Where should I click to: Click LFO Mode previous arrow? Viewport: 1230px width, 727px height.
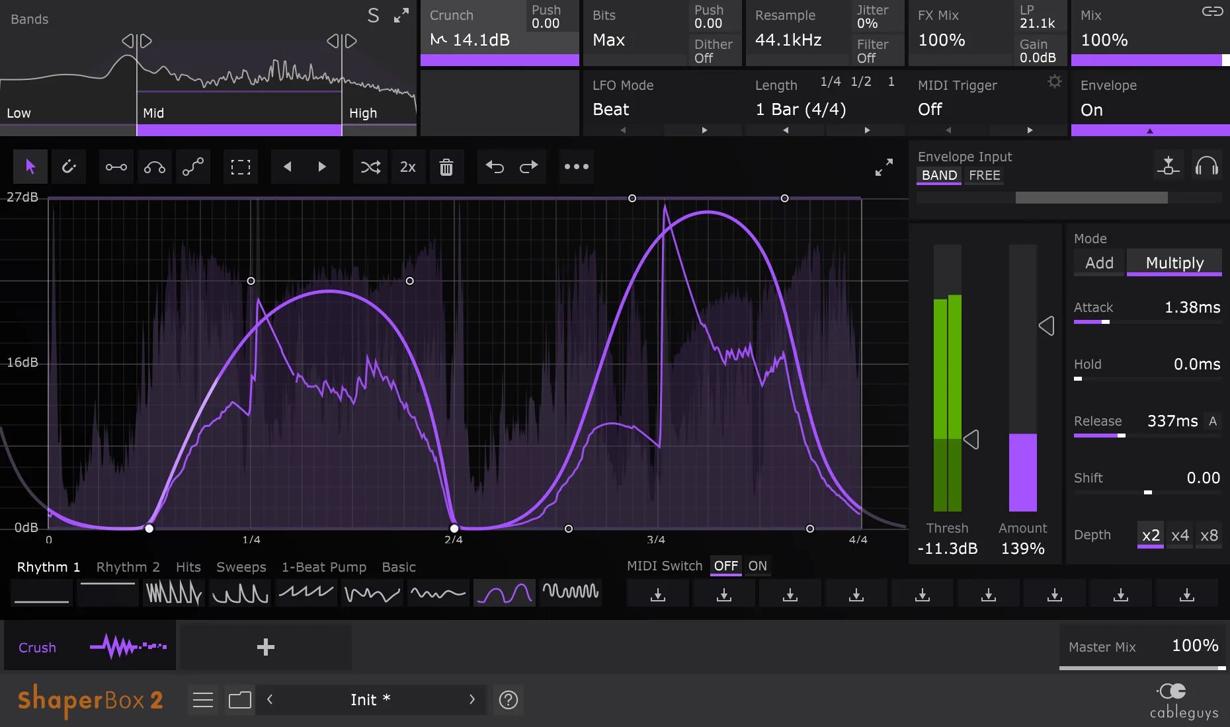point(623,130)
